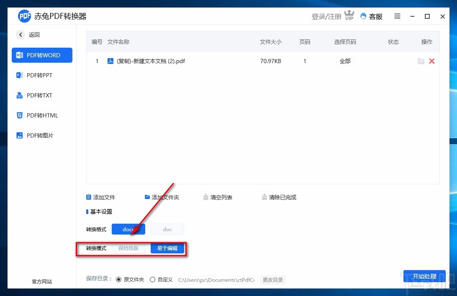Click the 添加文件 add file icon
The image size is (457, 296).
click(88, 197)
